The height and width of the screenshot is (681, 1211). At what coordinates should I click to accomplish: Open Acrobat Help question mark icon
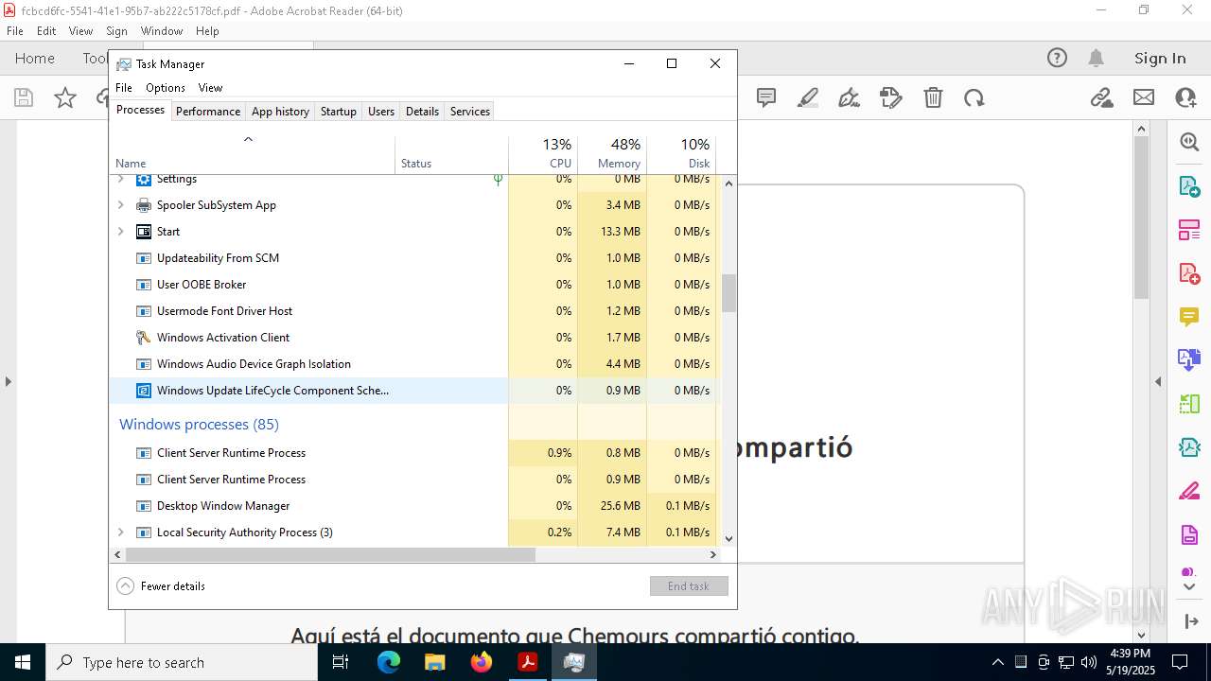(x=1057, y=58)
